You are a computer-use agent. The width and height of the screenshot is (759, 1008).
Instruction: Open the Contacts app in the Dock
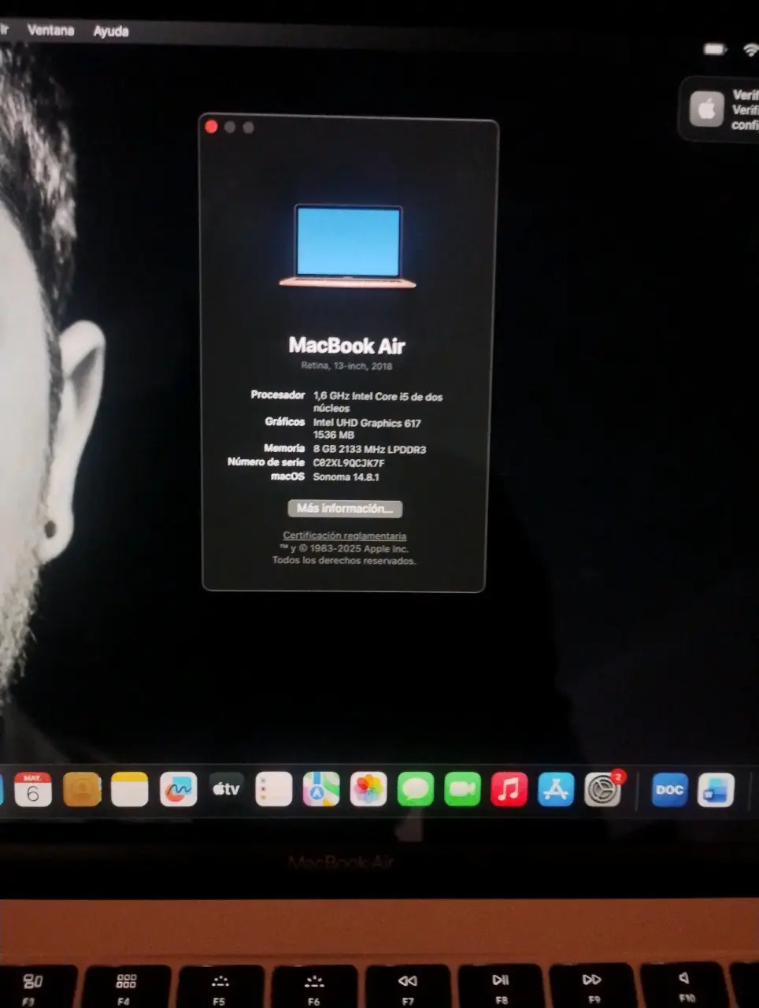click(82, 789)
